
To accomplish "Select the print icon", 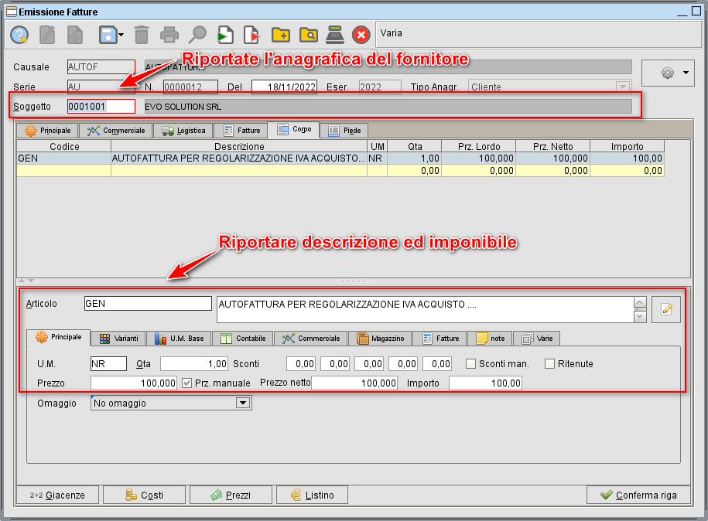I will 170,34.
